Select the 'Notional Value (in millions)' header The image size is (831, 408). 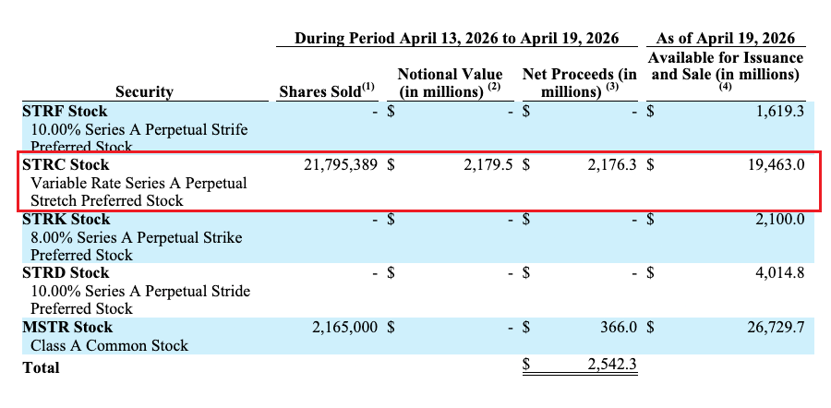tap(450, 82)
